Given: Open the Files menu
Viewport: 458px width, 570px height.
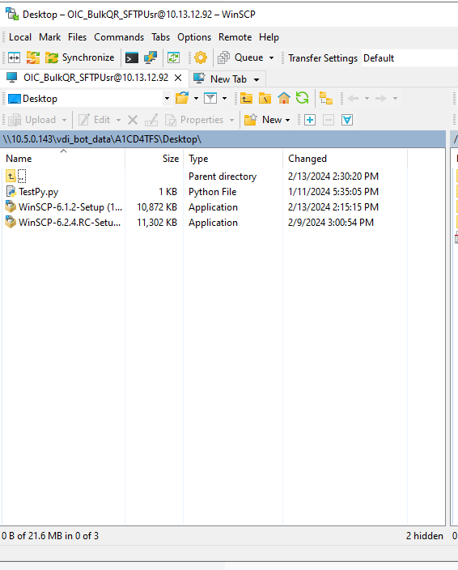Looking at the screenshot, I should pyautogui.click(x=77, y=37).
